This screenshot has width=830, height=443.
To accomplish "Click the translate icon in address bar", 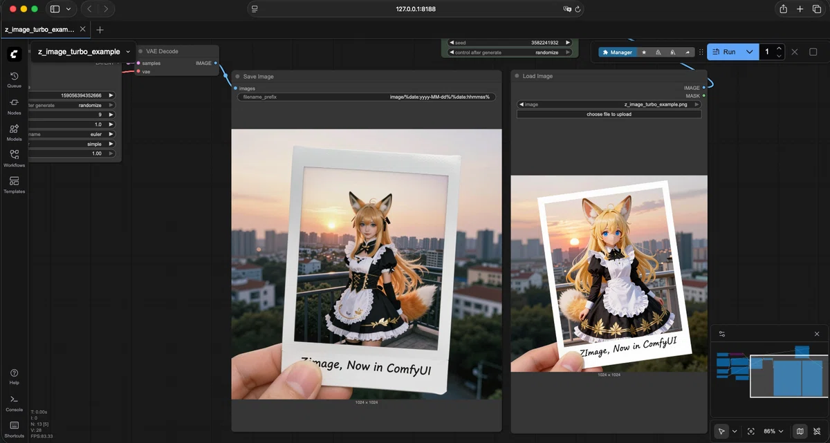I will [x=567, y=9].
